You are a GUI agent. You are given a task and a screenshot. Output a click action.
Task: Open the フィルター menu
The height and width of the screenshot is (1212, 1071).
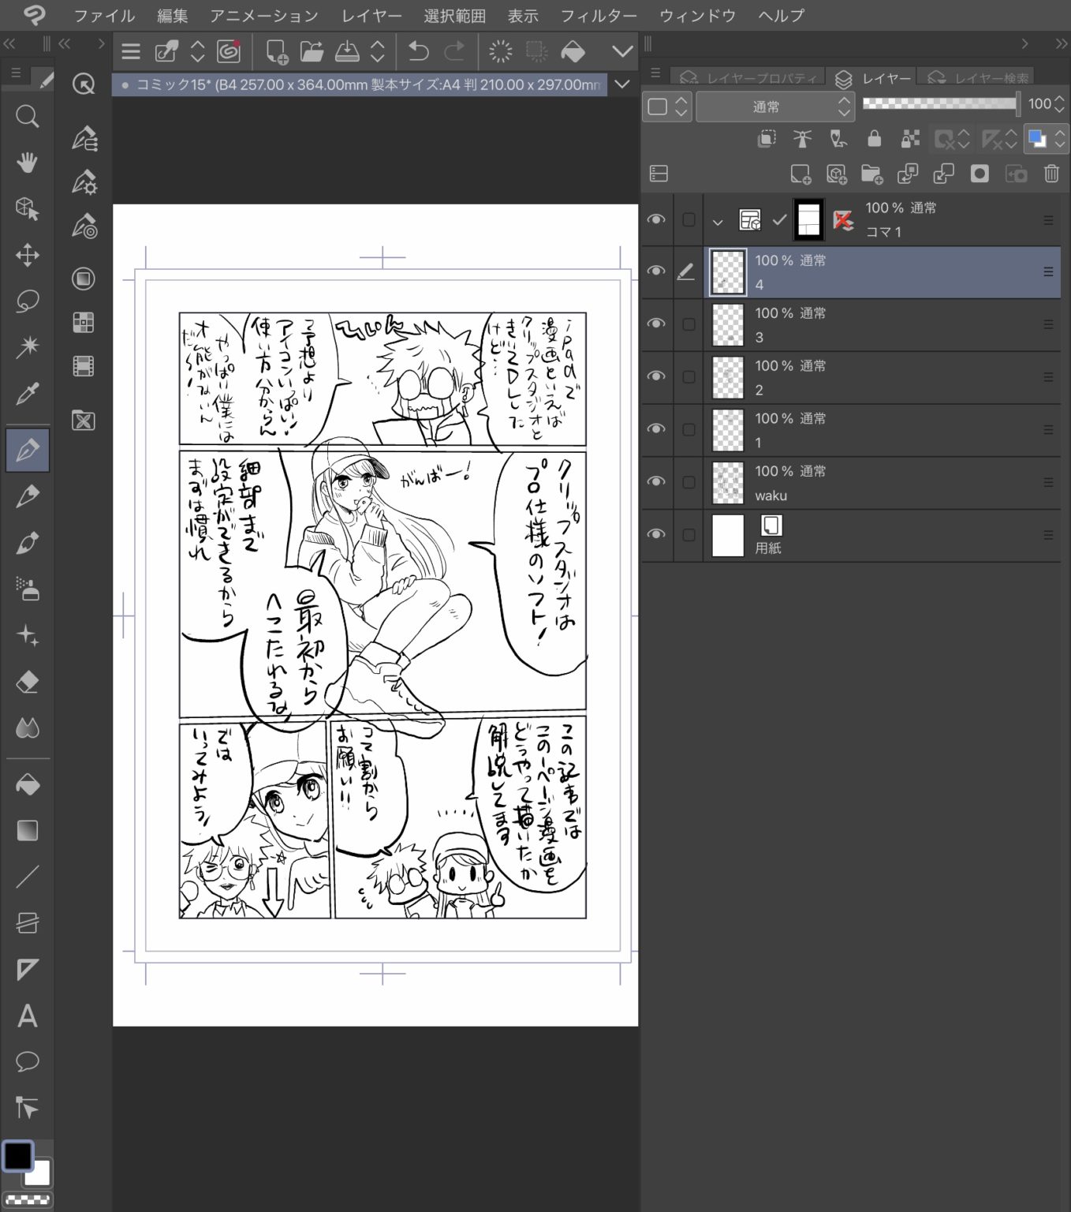599,15
